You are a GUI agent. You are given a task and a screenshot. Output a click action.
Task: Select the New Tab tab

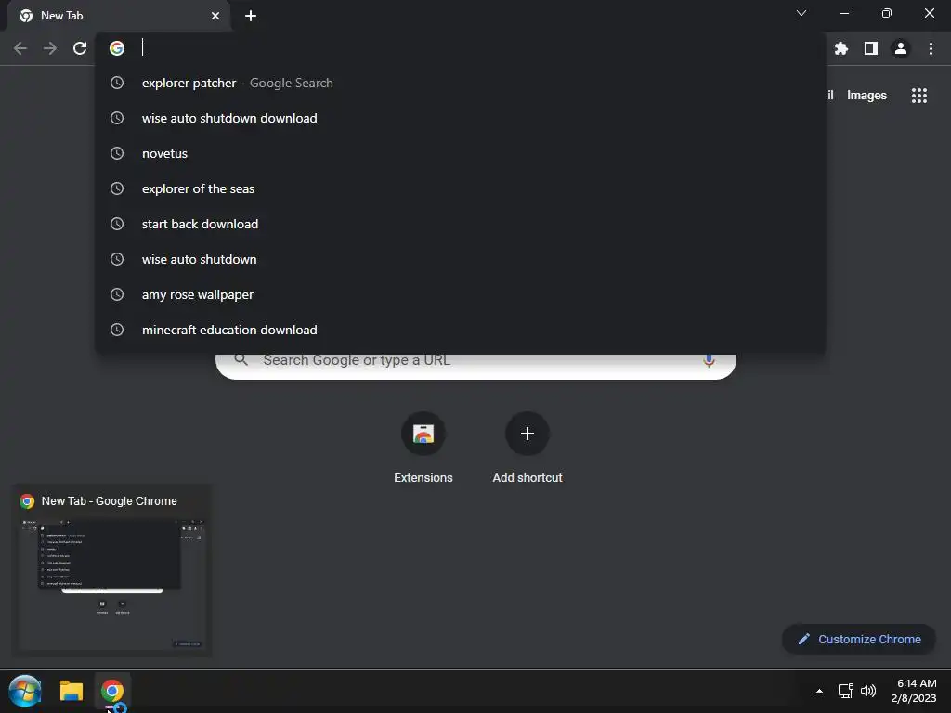tap(118, 16)
